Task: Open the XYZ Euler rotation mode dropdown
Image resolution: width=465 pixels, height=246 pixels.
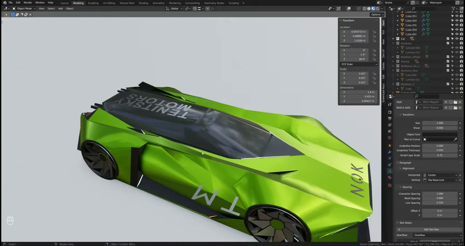Action: point(359,64)
